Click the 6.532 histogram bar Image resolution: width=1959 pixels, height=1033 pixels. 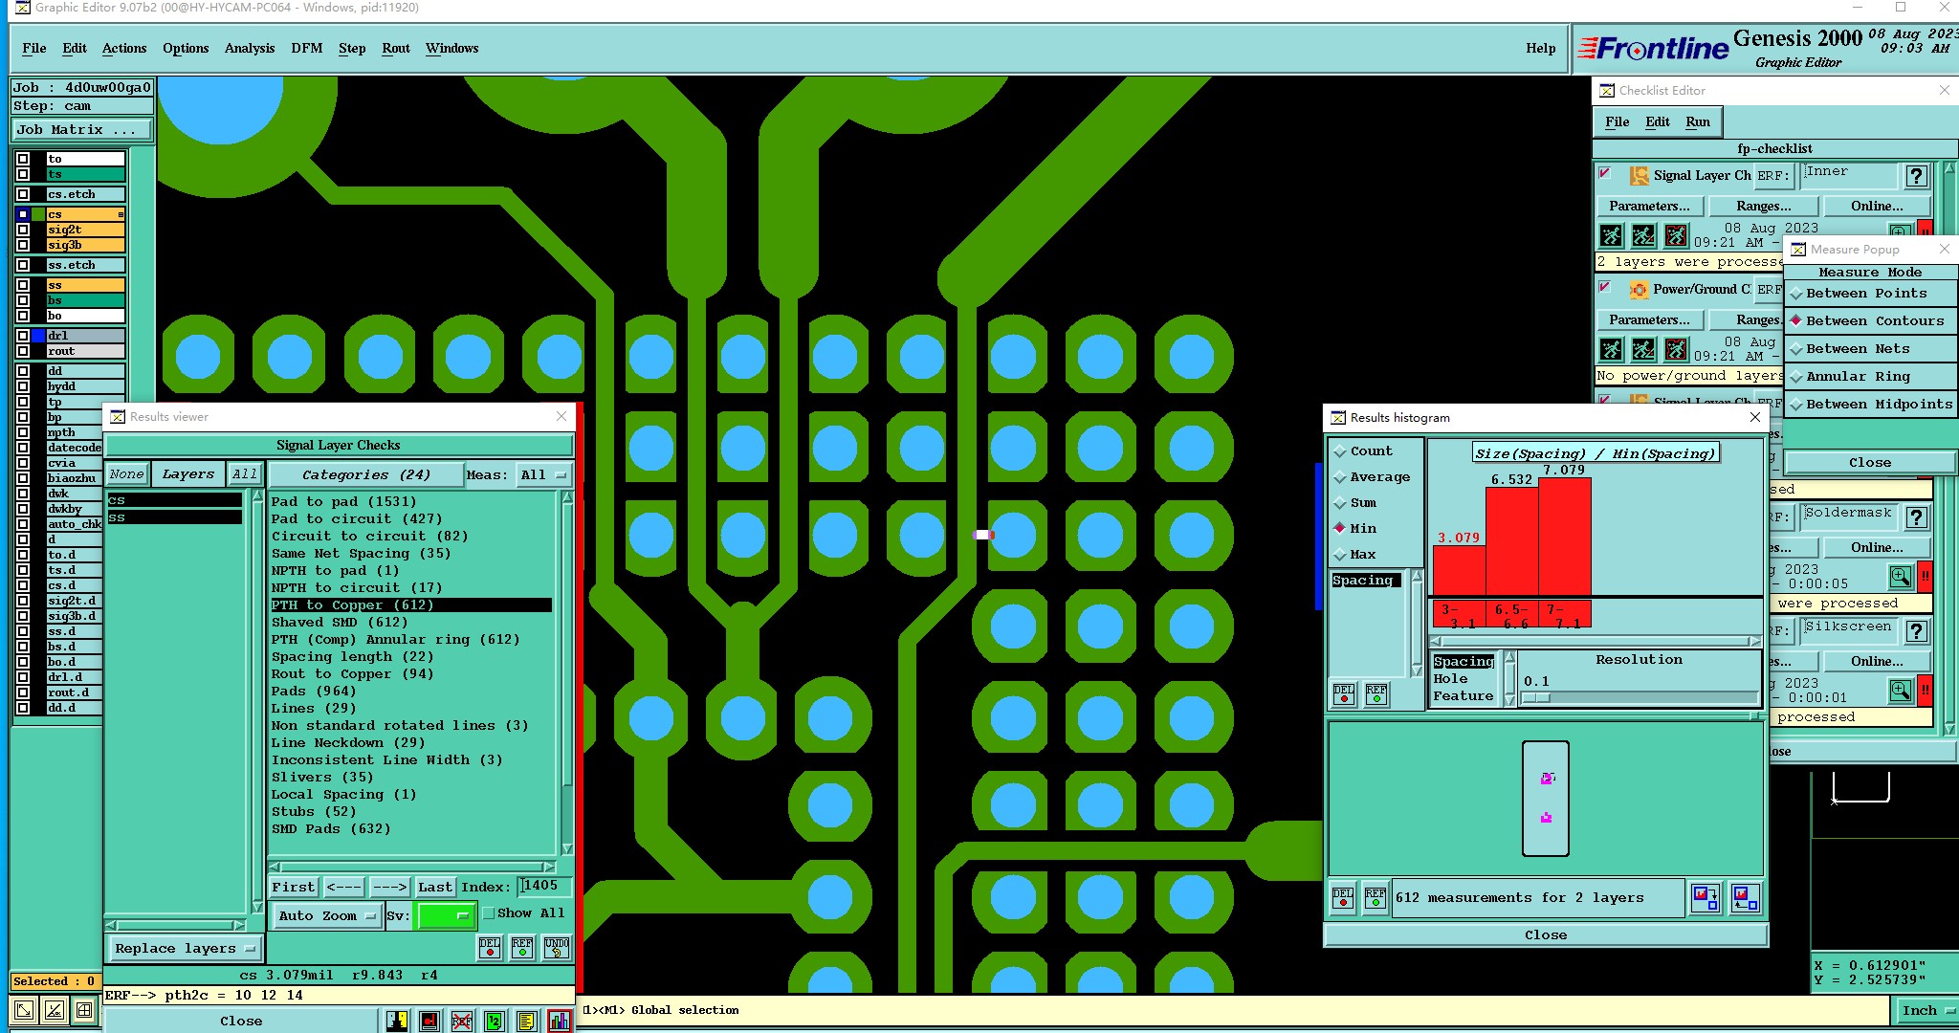coord(1511,542)
